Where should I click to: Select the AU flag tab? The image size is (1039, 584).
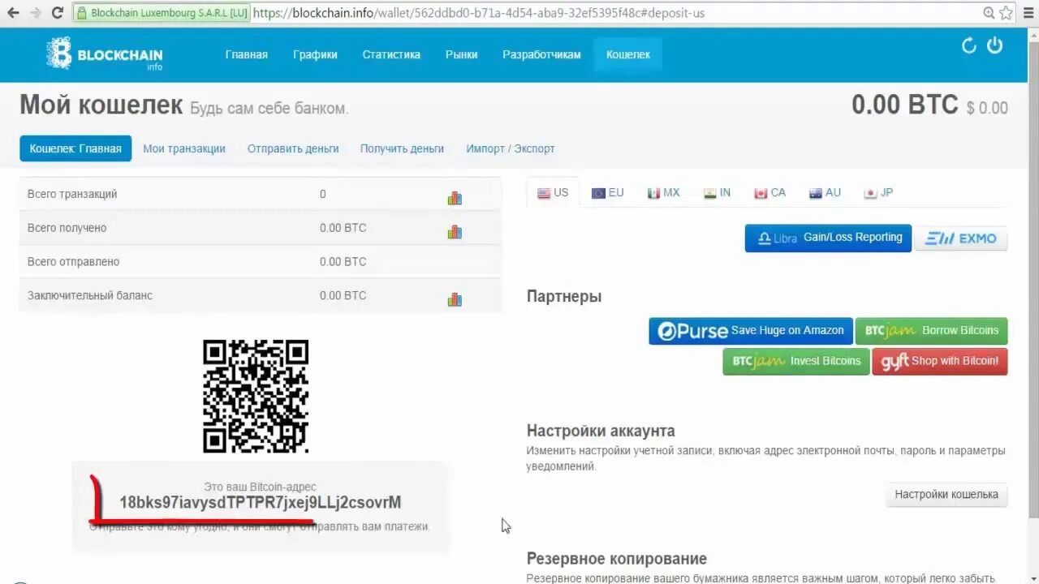(x=825, y=193)
